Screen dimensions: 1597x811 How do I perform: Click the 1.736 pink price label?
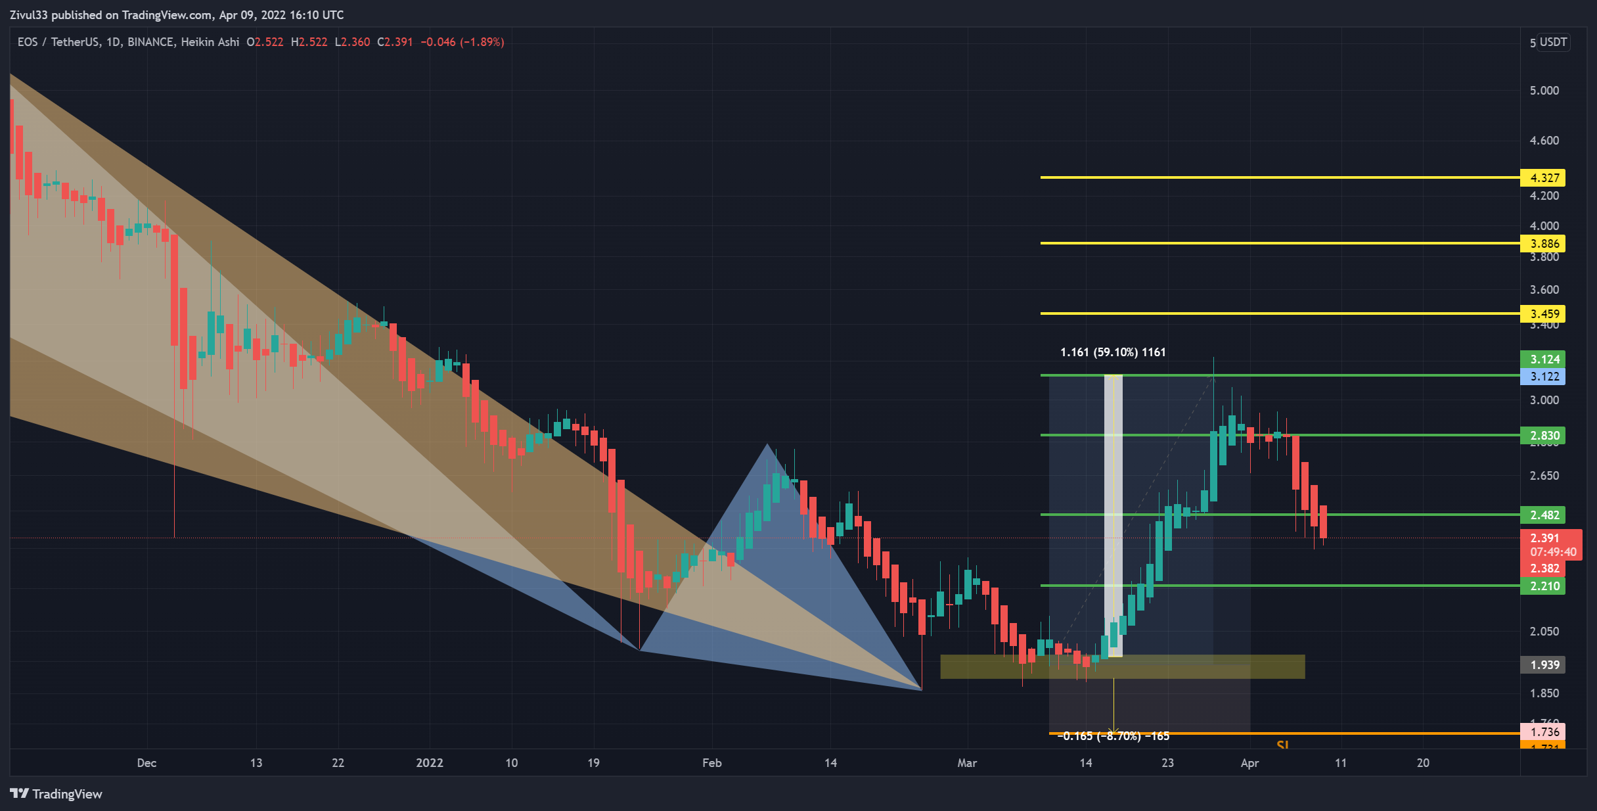[x=1543, y=731]
